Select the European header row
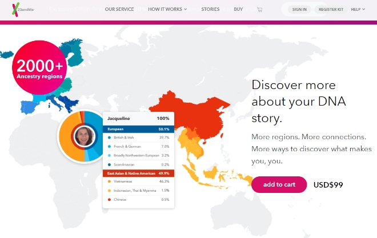 138,129
